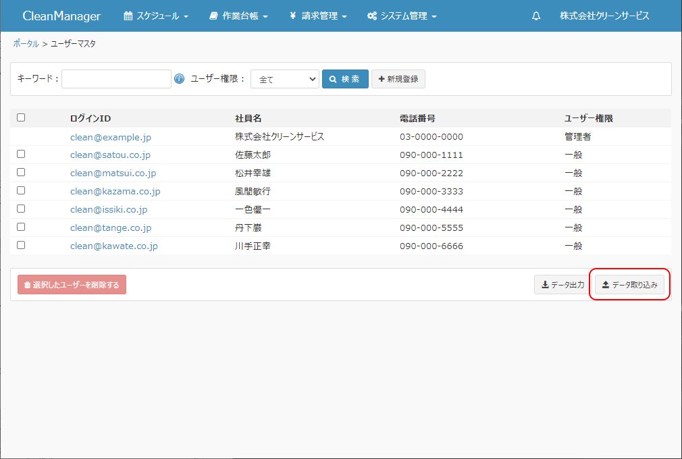
Task: Focus the キーワード input field
Action: point(116,79)
